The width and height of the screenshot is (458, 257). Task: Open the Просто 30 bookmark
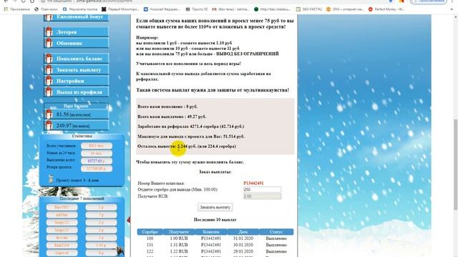pos(197,9)
